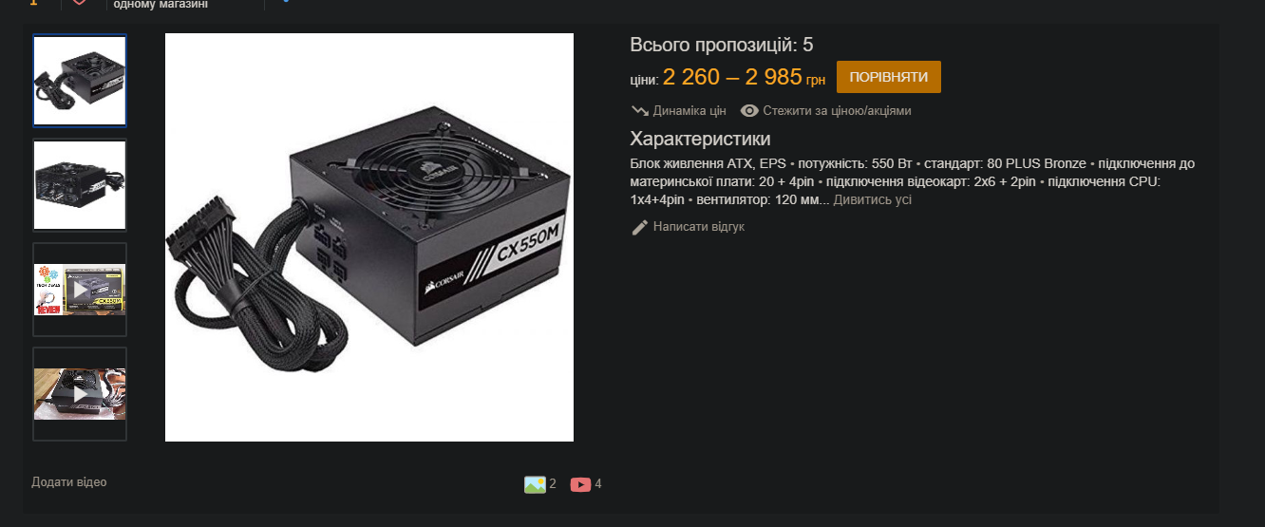The height and width of the screenshot is (527, 1265).
Task: Click Всього пропозицій: 5 text
Action: click(722, 45)
